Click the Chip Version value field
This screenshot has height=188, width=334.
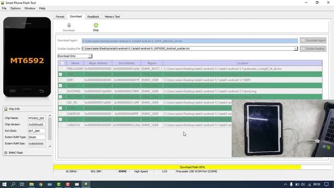tap(37, 124)
